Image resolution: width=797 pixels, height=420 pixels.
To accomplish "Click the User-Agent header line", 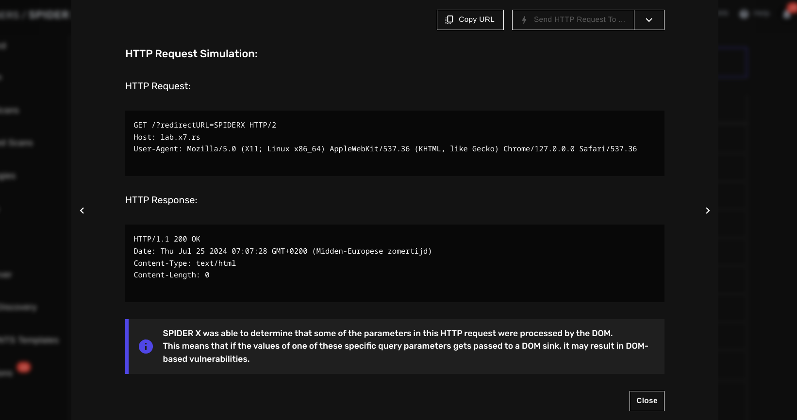I will pos(385,149).
